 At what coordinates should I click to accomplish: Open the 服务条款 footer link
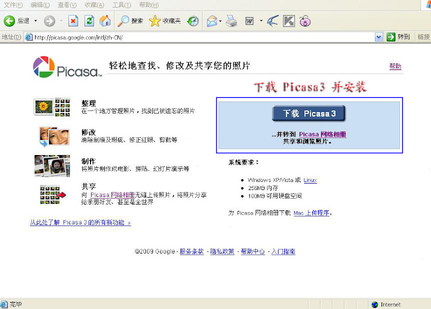[x=192, y=251]
